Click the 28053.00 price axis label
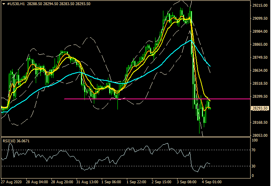This screenshot has width=271, height=186. [x=260, y=135]
